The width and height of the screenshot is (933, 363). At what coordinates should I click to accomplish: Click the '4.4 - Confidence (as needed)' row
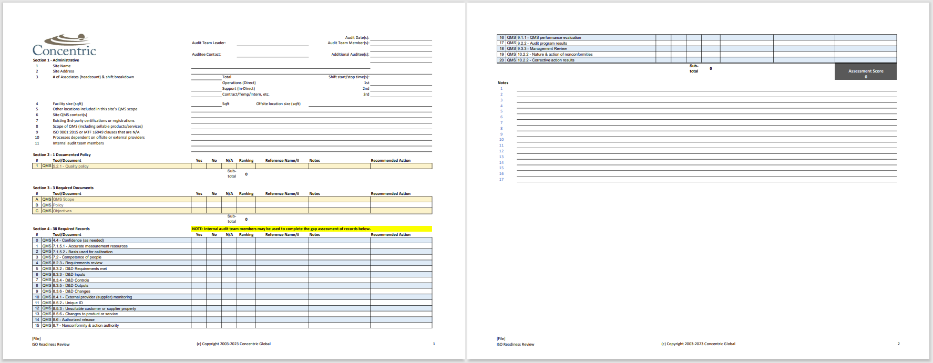pos(232,241)
